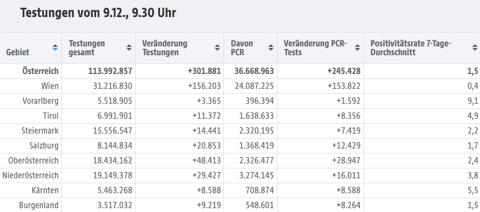Viewport: 480px width, 212px height.
Task: Click sort arrows beside Davon PCR
Action: tap(271, 48)
